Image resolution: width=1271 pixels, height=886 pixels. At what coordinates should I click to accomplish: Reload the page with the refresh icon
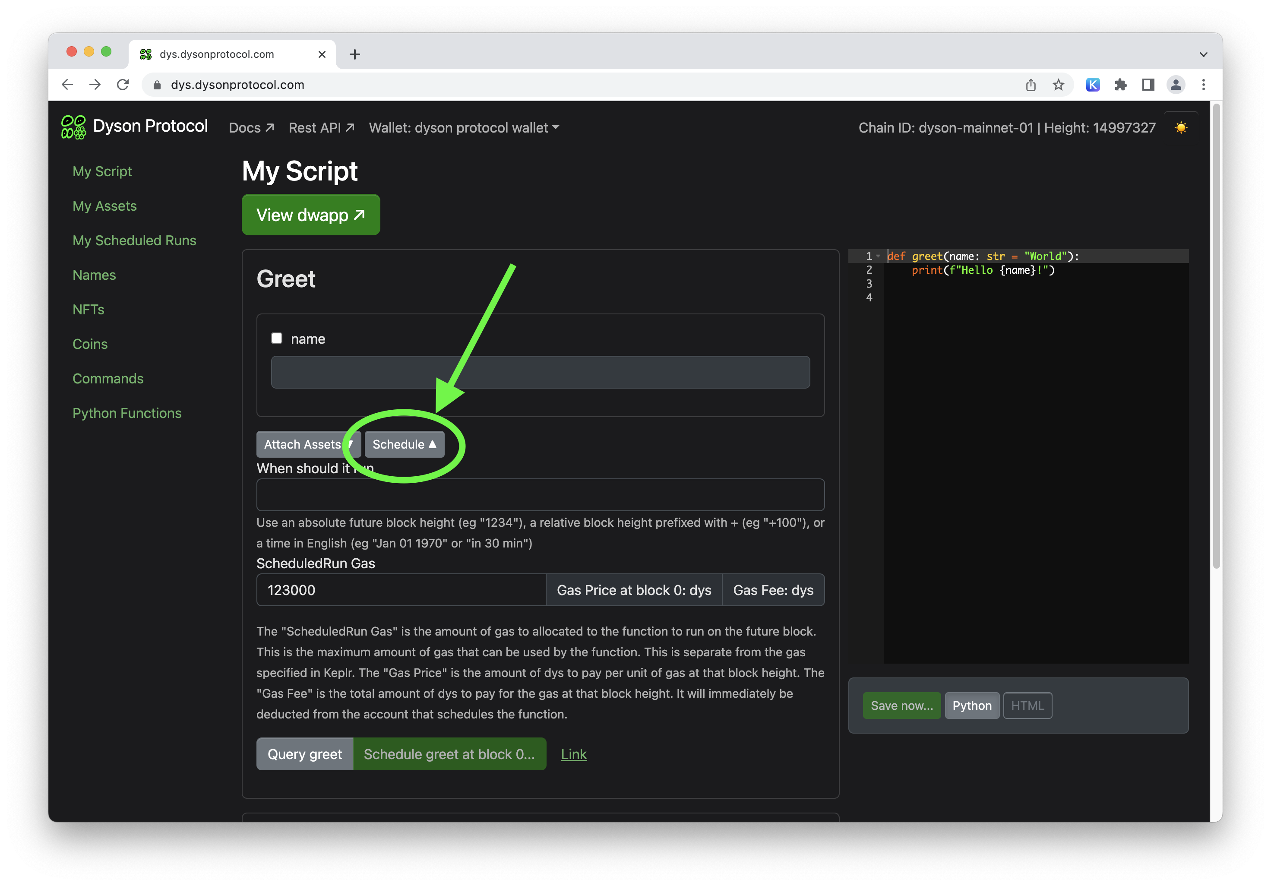click(x=123, y=85)
